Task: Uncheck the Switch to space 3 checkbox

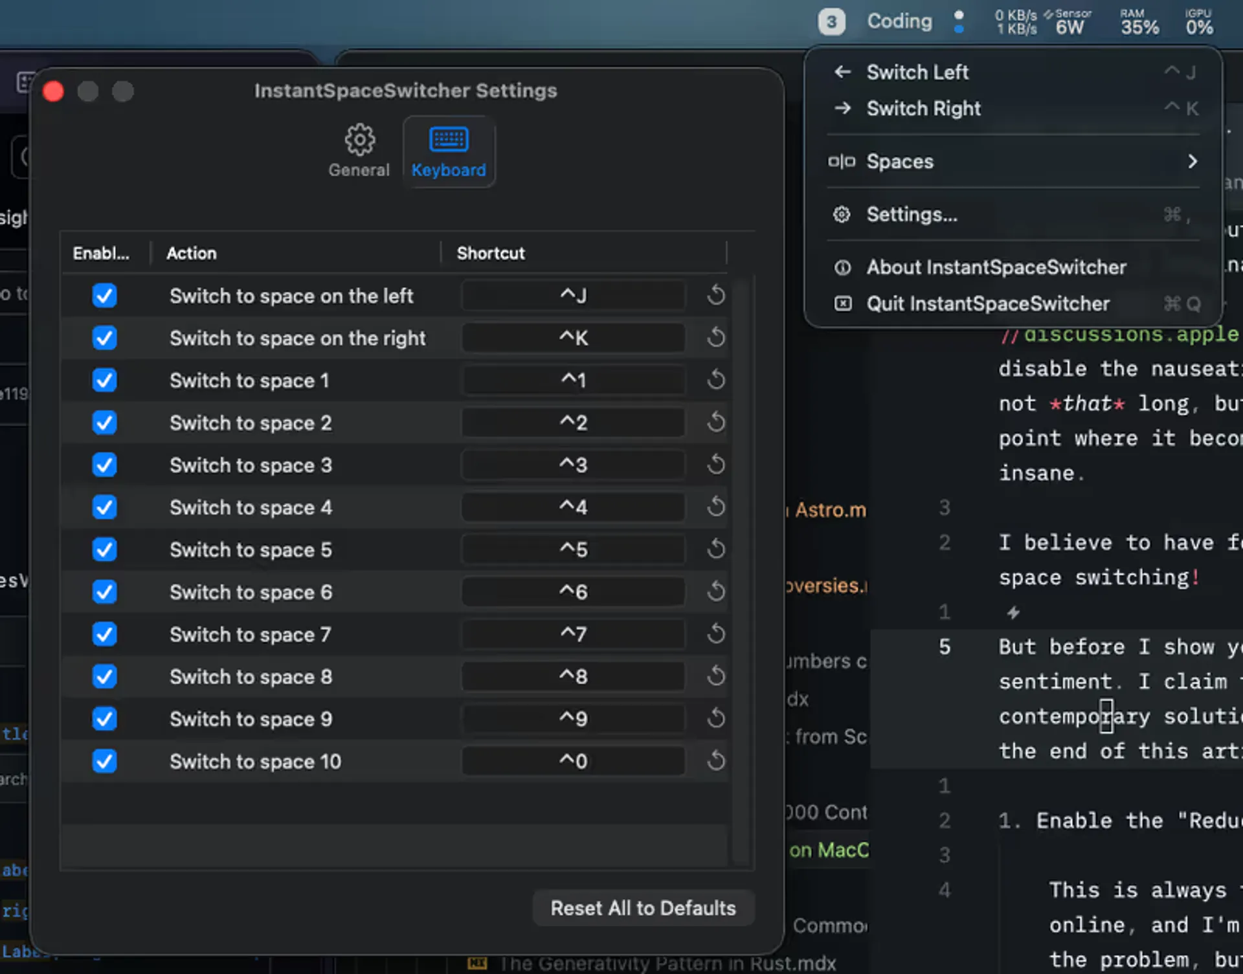Action: [104, 465]
